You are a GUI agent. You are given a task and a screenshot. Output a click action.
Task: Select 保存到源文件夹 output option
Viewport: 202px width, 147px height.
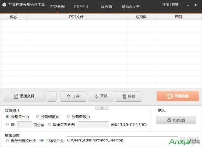[7, 141]
